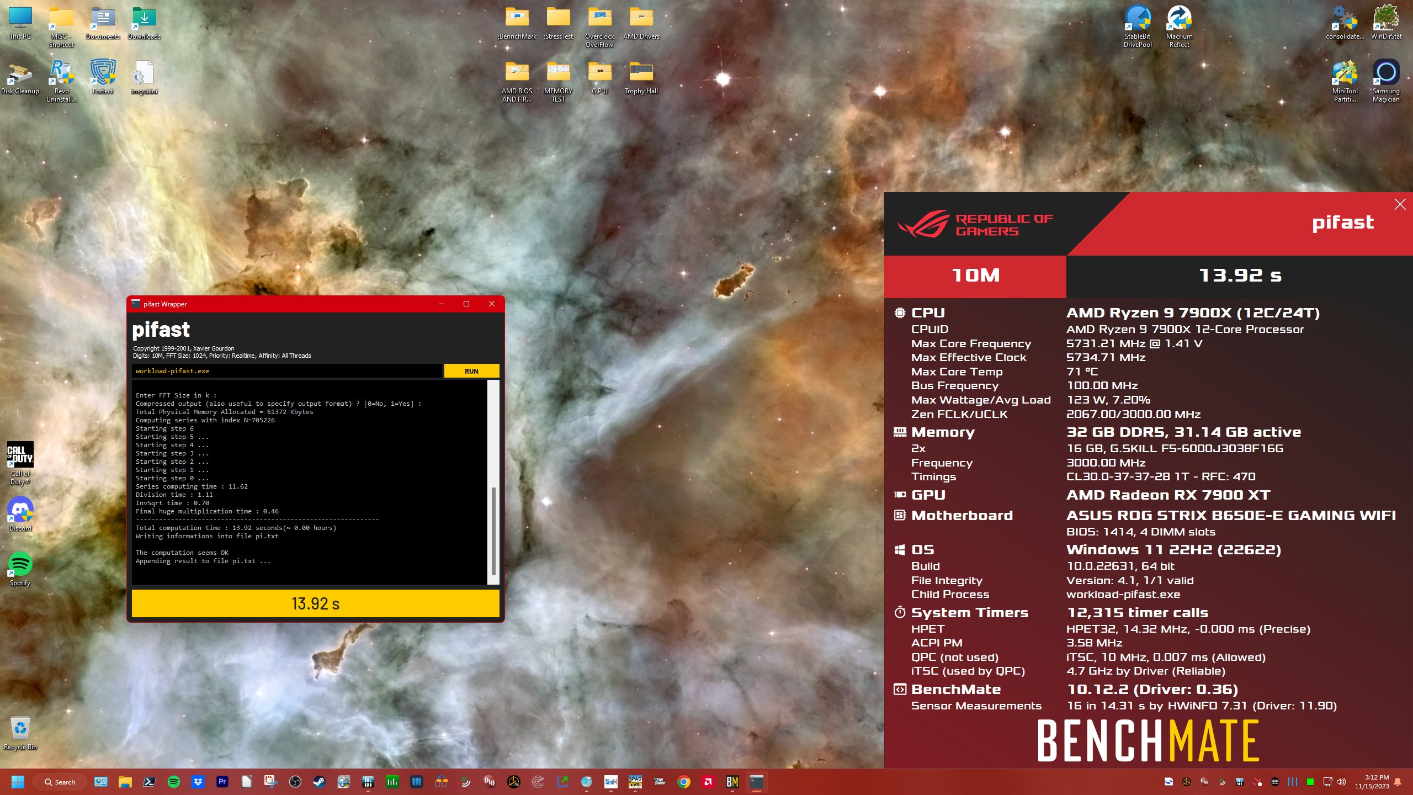Open the G P U folder

[599, 77]
